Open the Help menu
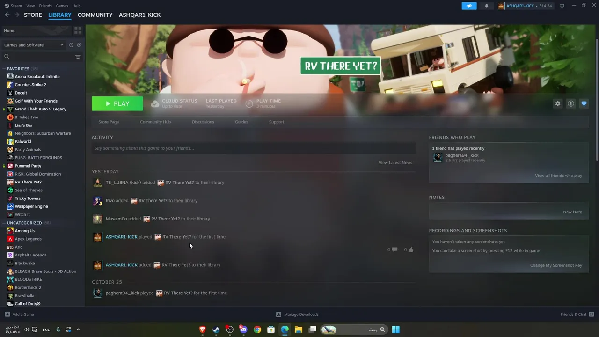 [77, 6]
